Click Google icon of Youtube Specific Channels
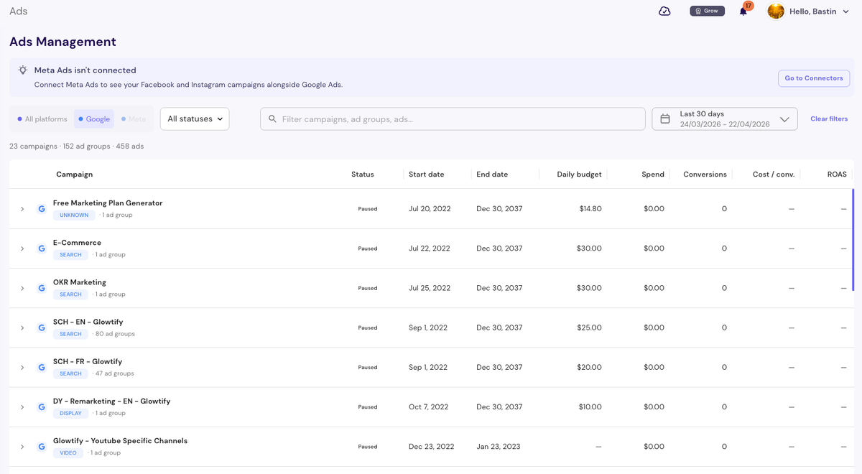 pos(42,447)
